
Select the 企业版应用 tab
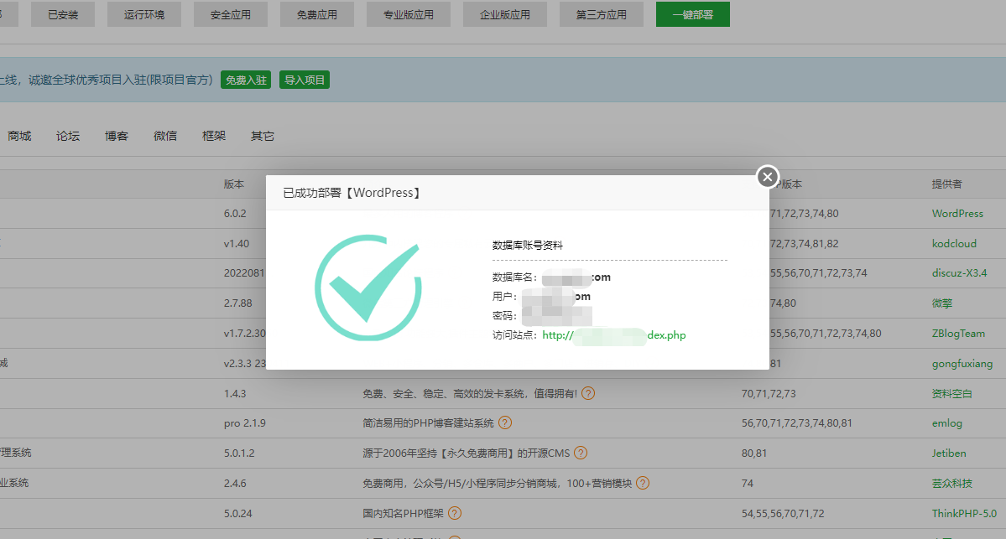(505, 14)
